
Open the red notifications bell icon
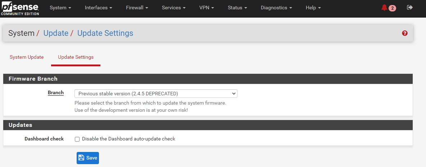384,8
